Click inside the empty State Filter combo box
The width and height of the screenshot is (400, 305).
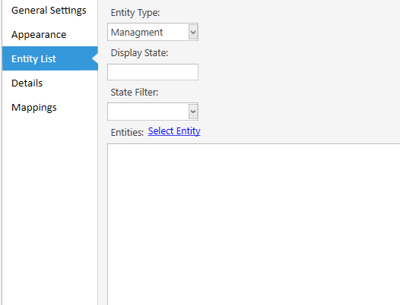click(x=148, y=112)
